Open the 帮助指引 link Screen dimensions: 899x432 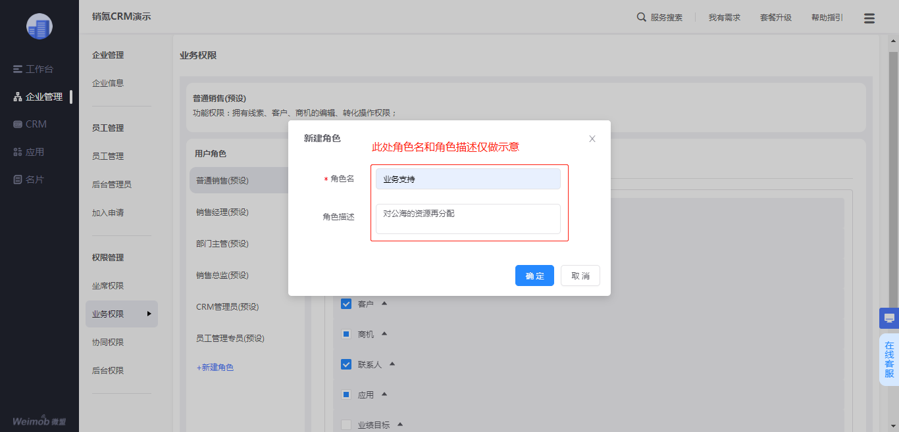[827, 18]
